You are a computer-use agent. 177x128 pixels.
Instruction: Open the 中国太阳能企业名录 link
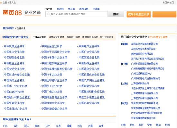(15, 109)
